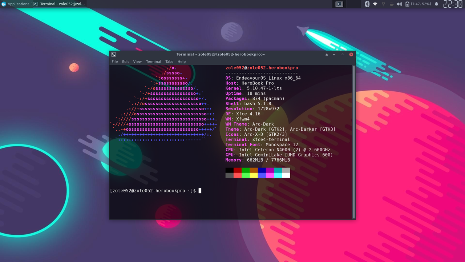Viewport: 465px width, 262px height.
Task: Click the 'Kernel: 5.10.47-1-lts' line
Action: point(254,88)
